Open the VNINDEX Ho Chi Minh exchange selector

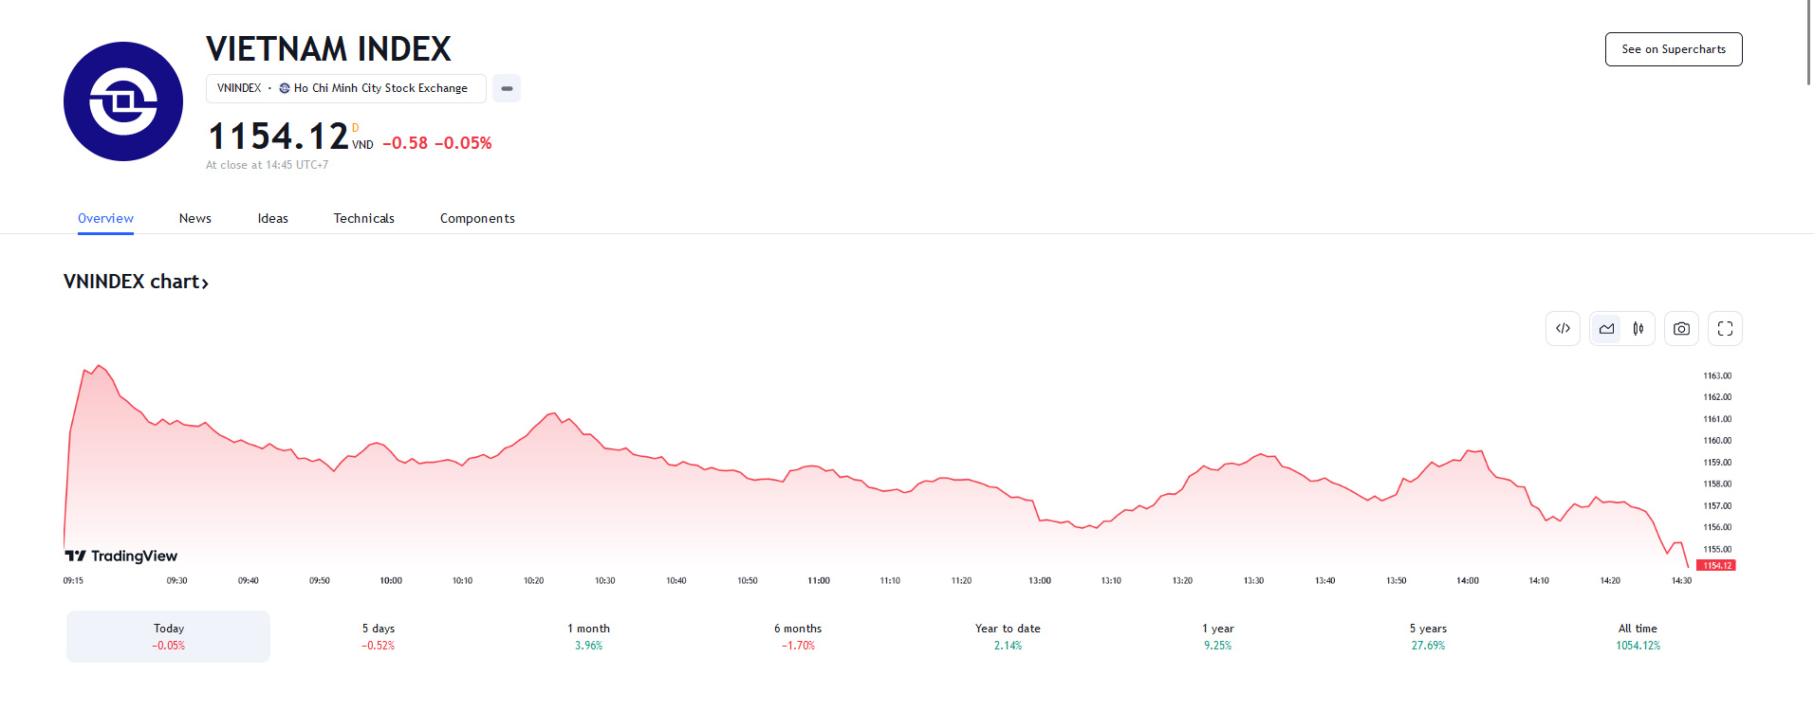(x=345, y=88)
